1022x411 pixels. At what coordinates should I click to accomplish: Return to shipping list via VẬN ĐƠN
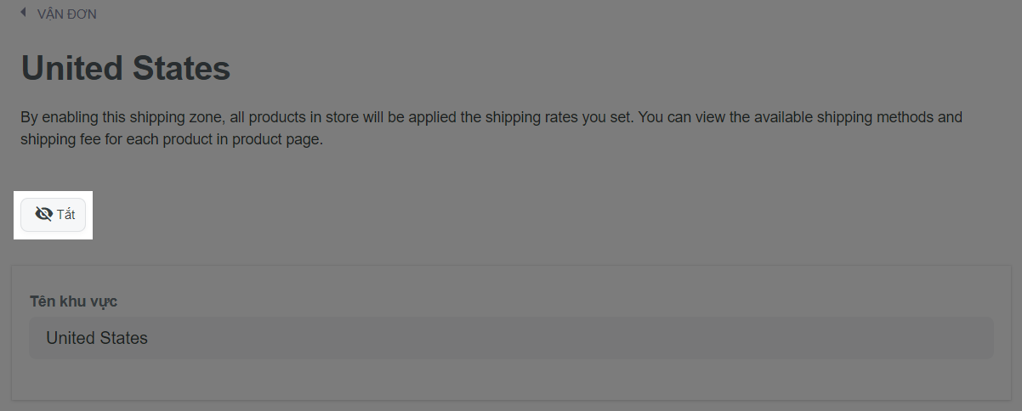click(67, 14)
